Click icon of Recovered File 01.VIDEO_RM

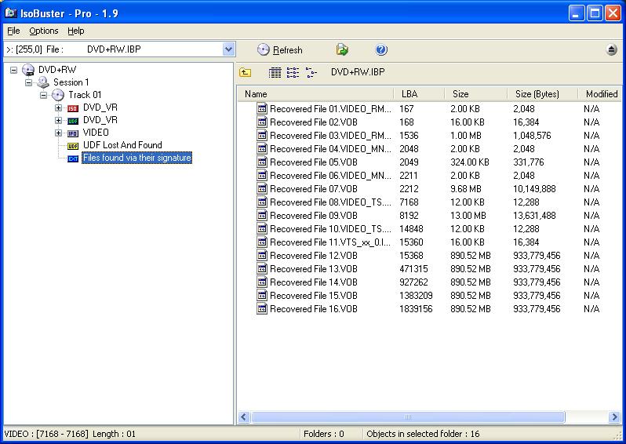coord(262,108)
